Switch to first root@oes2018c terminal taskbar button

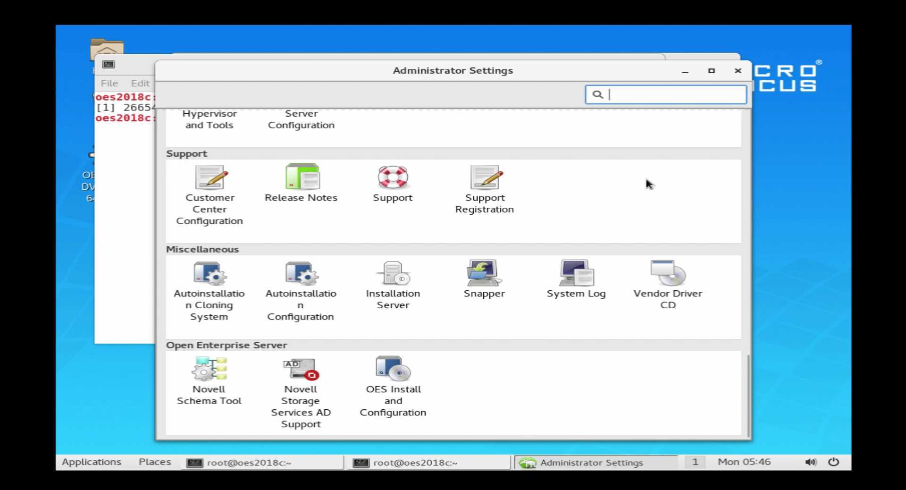[x=262, y=463]
